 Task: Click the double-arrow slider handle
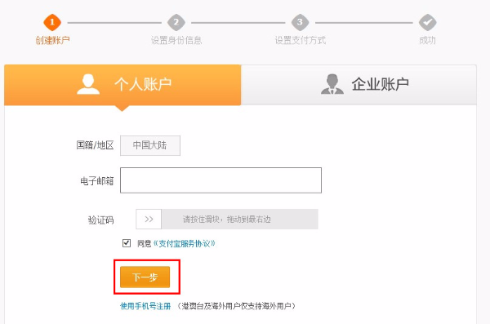coord(149,219)
